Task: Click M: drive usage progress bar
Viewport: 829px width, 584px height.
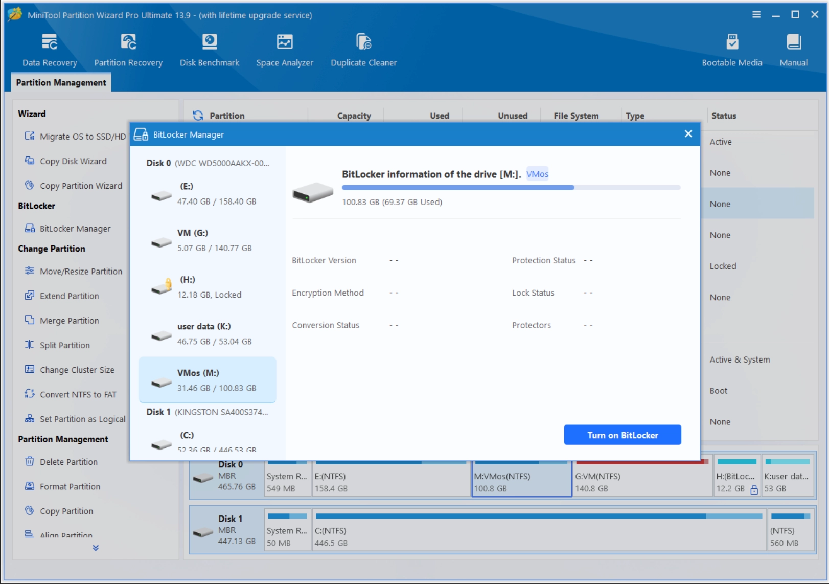Action: 511,188
